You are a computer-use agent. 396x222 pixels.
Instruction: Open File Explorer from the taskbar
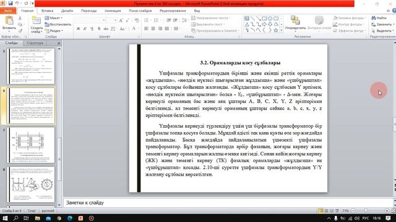tap(37, 218)
